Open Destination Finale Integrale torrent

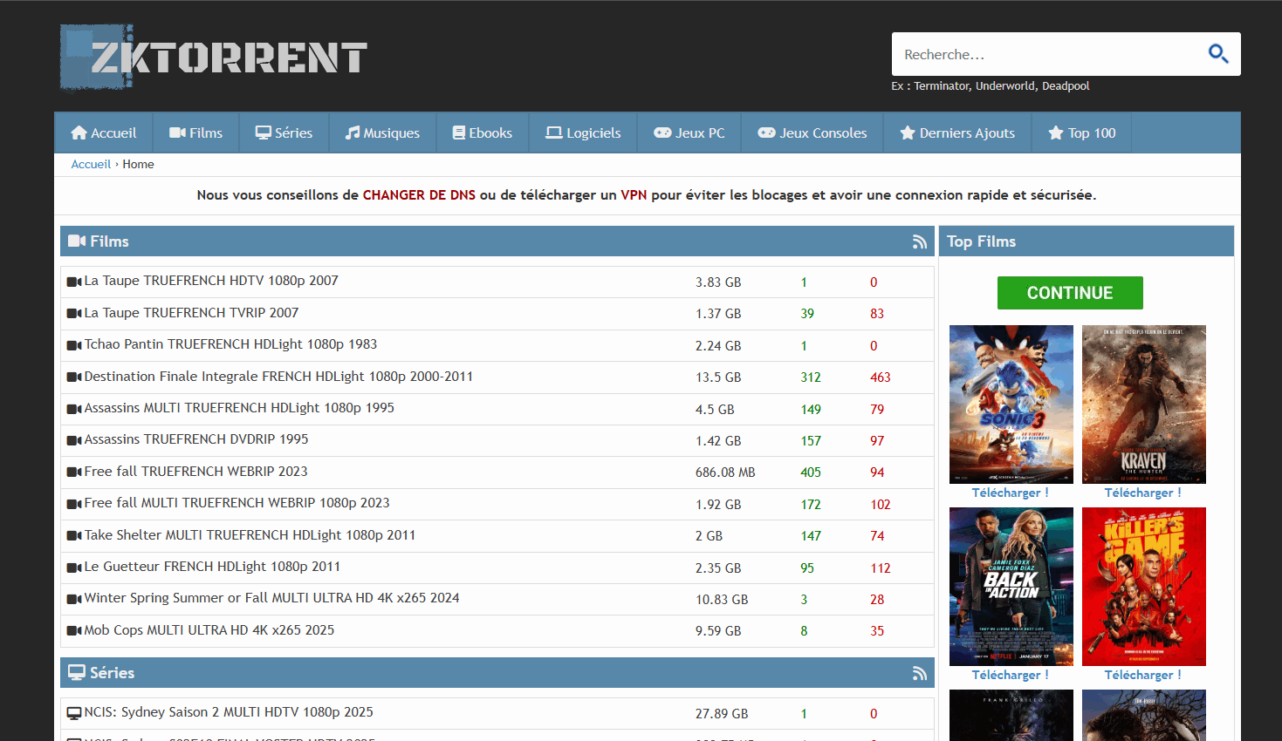pyautogui.click(x=278, y=377)
